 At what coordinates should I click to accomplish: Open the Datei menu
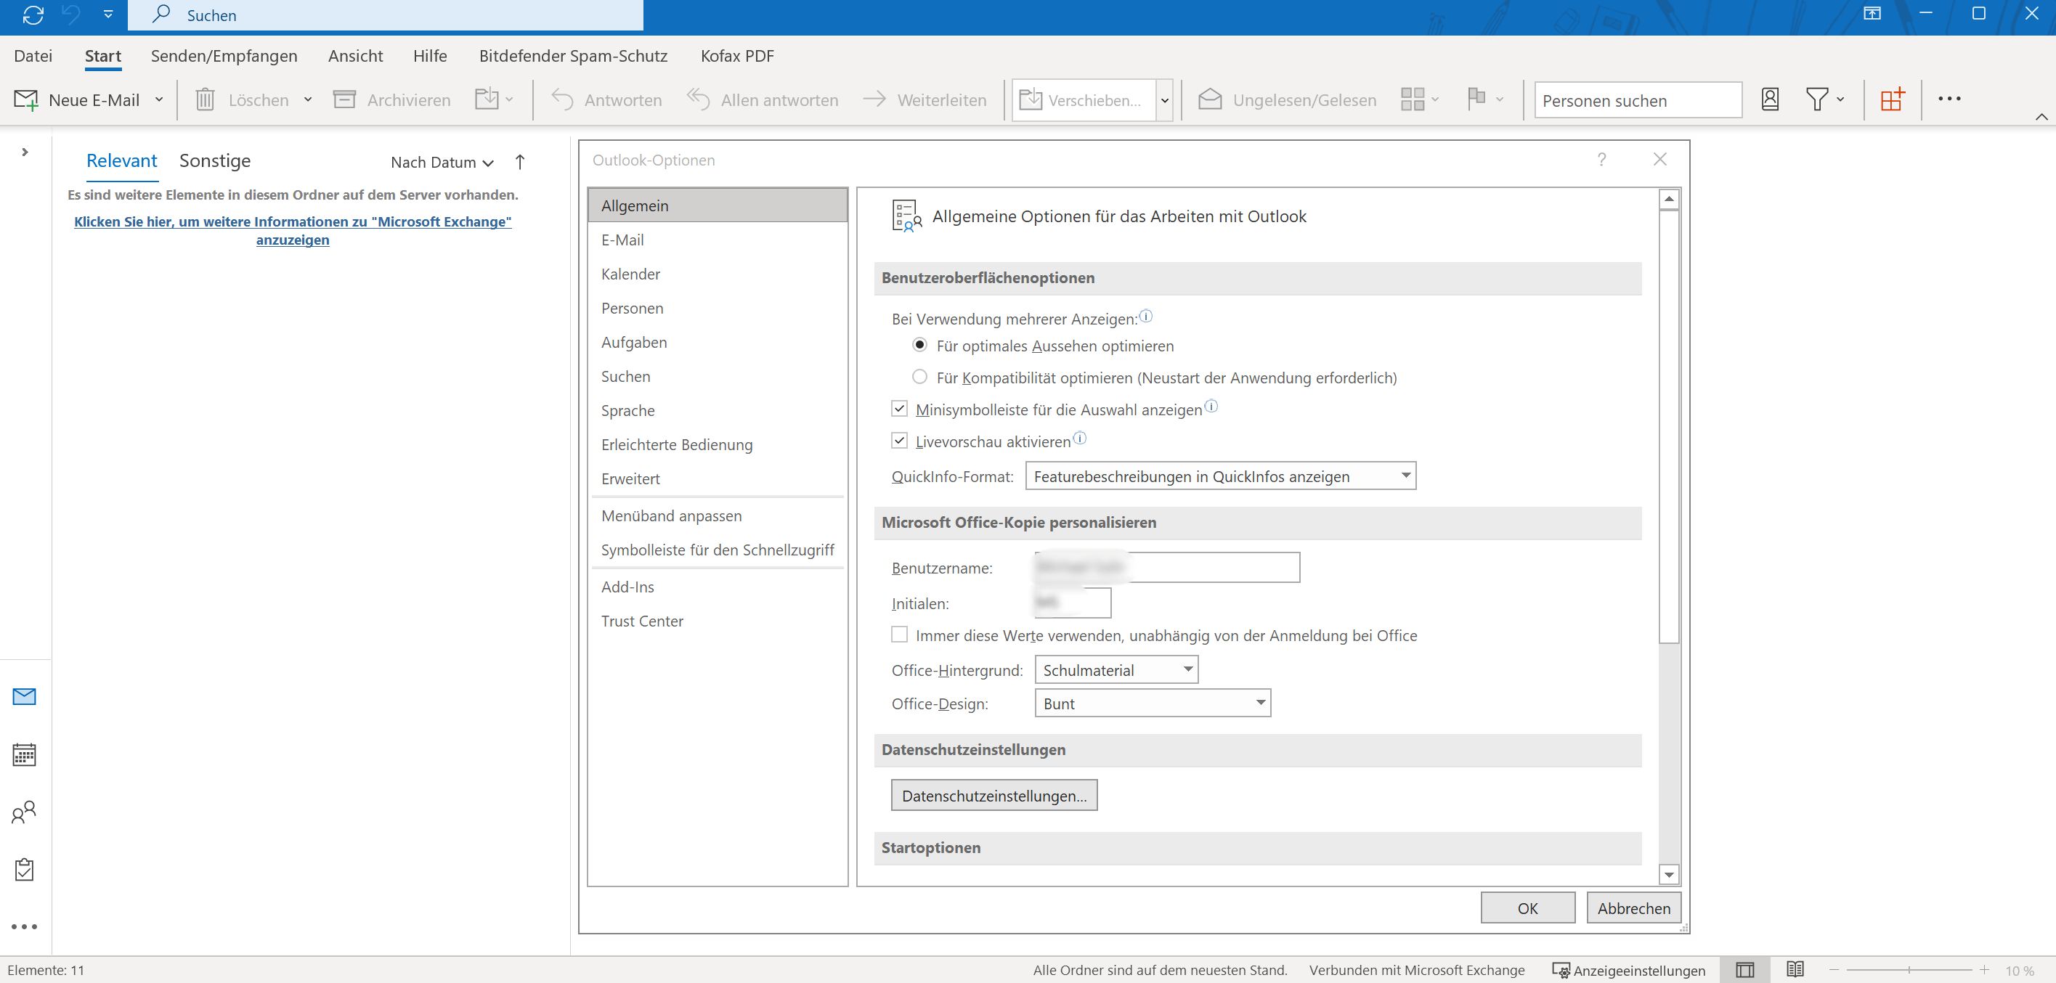[33, 56]
